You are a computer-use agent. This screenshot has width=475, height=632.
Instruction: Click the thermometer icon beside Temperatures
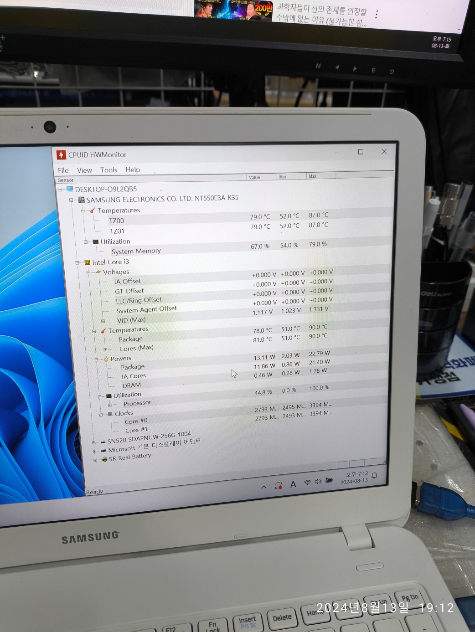(x=93, y=210)
